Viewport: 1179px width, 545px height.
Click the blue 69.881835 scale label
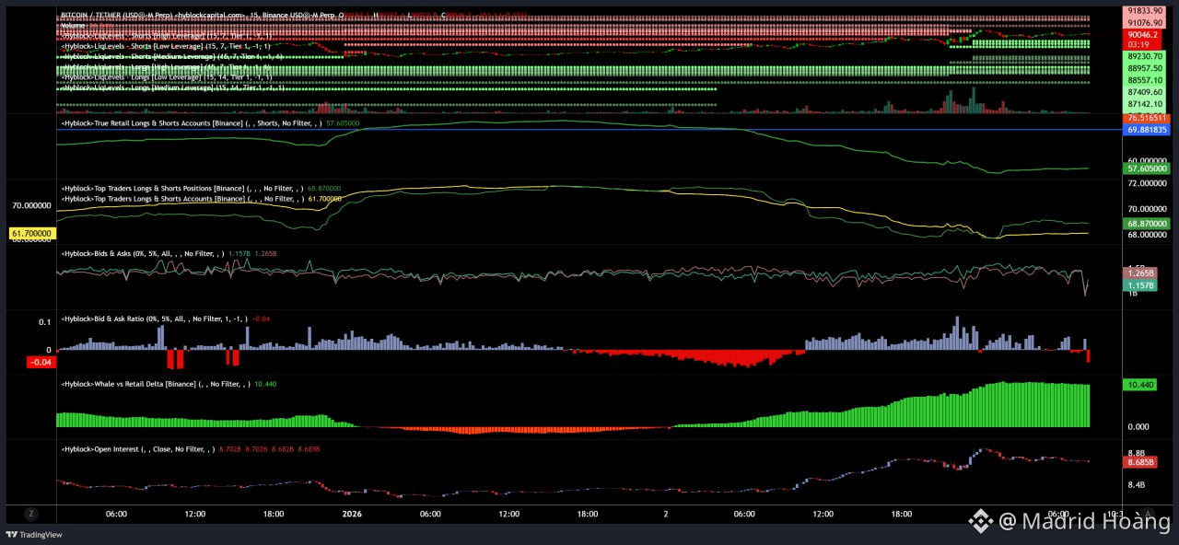click(1147, 130)
